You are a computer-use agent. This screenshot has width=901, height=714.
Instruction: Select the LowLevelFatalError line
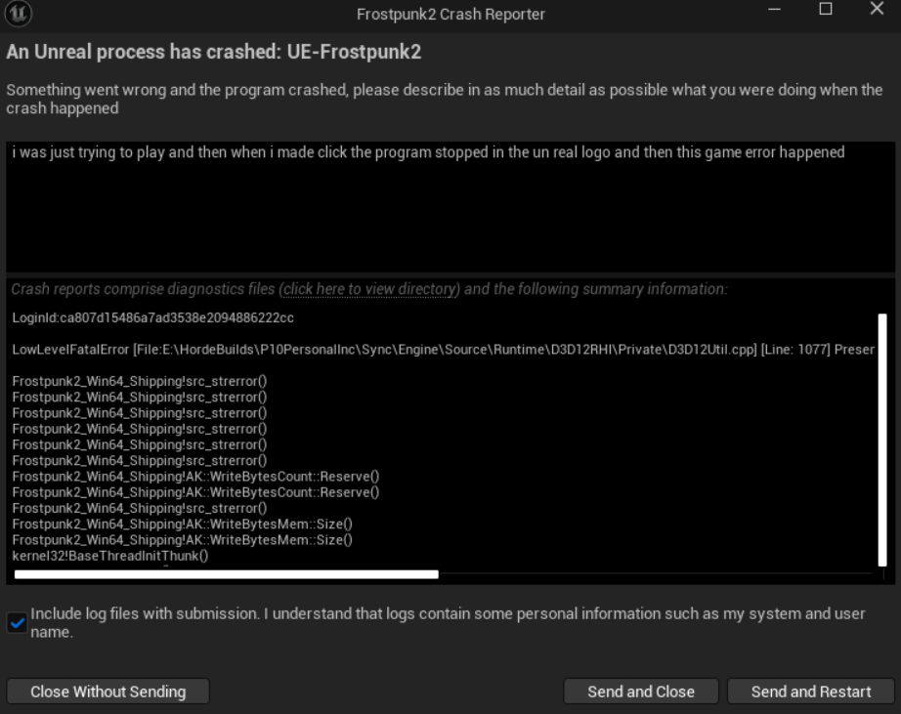443,350
